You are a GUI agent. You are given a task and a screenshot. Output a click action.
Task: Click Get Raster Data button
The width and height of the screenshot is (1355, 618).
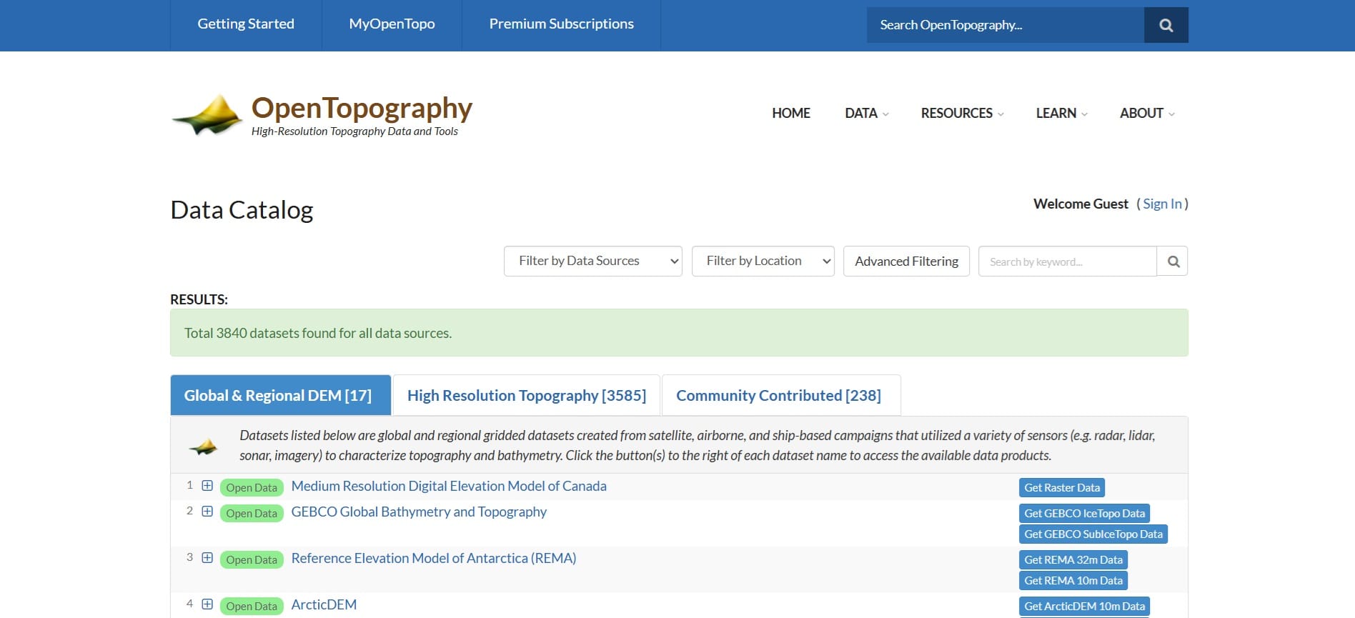[1061, 487]
